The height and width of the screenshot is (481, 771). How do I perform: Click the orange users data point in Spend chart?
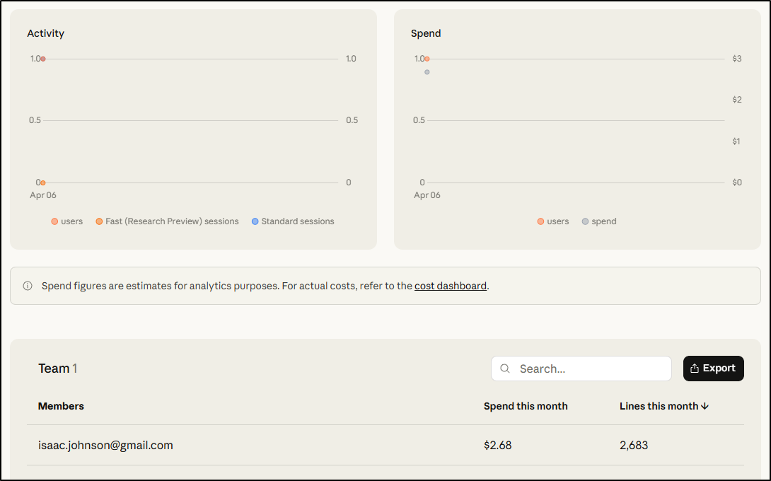tap(427, 59)
